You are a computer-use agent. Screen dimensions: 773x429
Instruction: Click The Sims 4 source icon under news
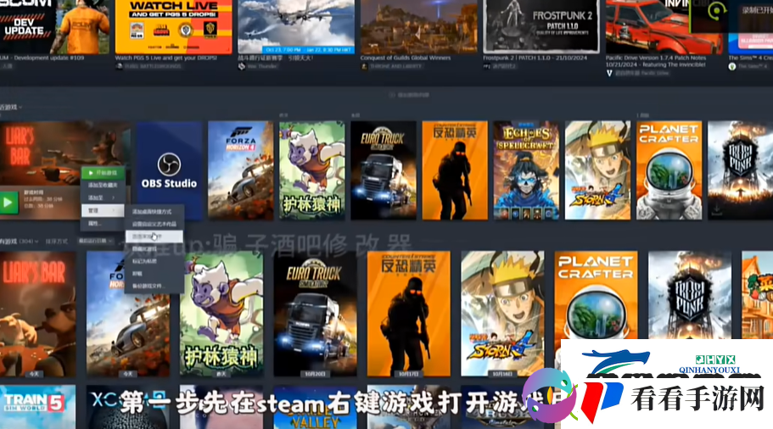coord(732,66)
